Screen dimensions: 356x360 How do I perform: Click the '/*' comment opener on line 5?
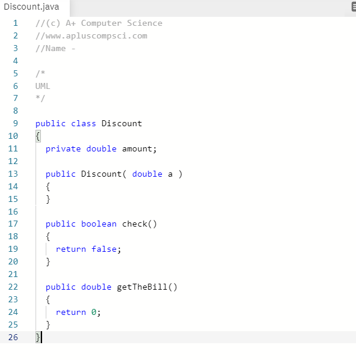pyautogui.click(x=40, y=73)
